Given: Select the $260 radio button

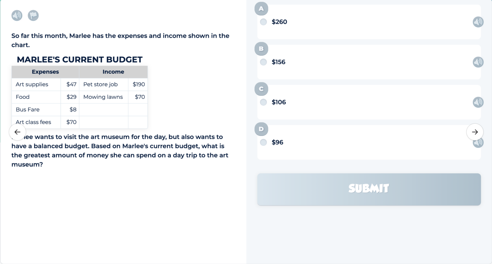Looking at the screenshot, I should coord(264,22).
